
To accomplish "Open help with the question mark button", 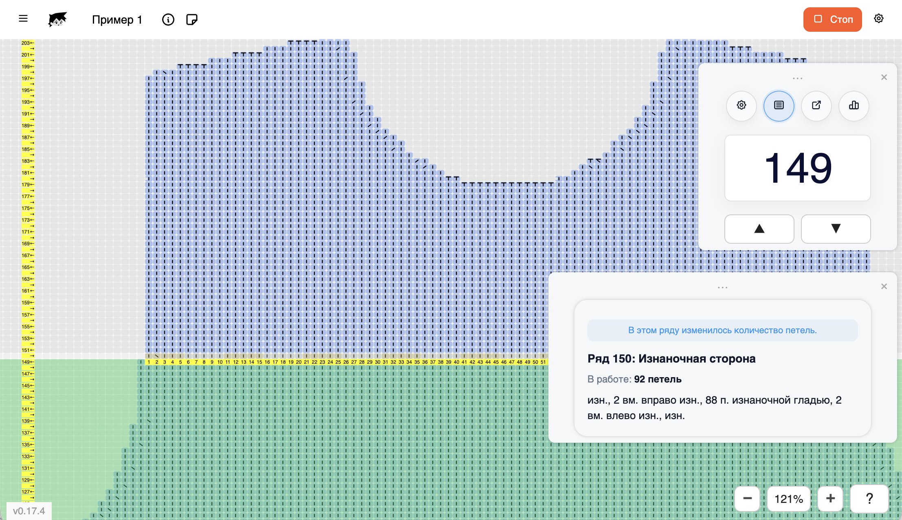I will (x=869, y=498).
